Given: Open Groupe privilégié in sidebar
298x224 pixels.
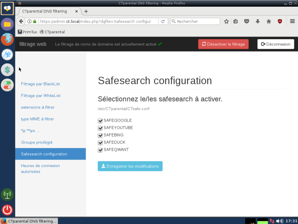Looking at the screenshot, I should [x=37, y=142].
